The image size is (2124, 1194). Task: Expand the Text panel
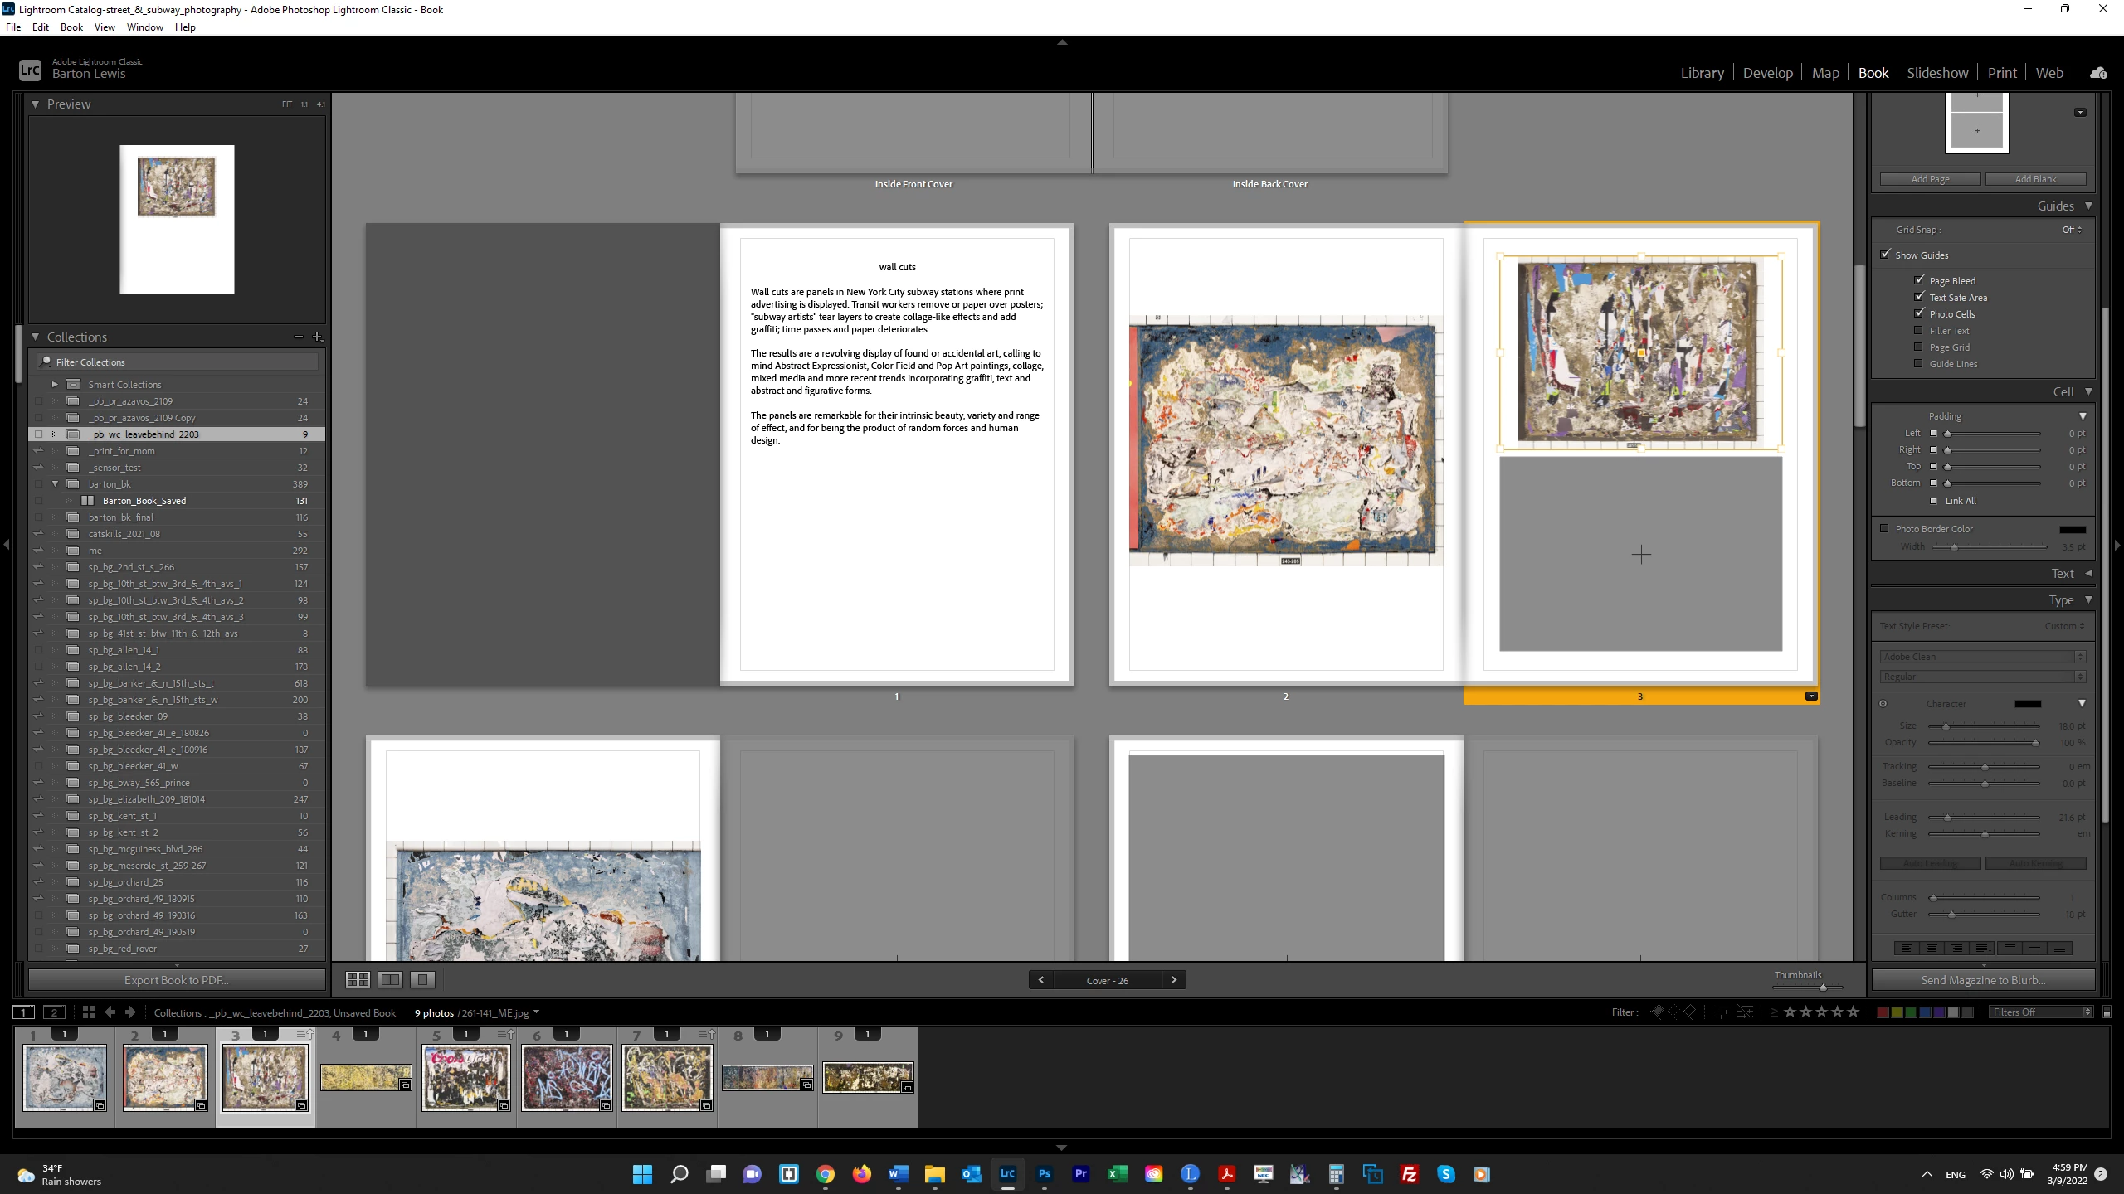click(2087, 573)
